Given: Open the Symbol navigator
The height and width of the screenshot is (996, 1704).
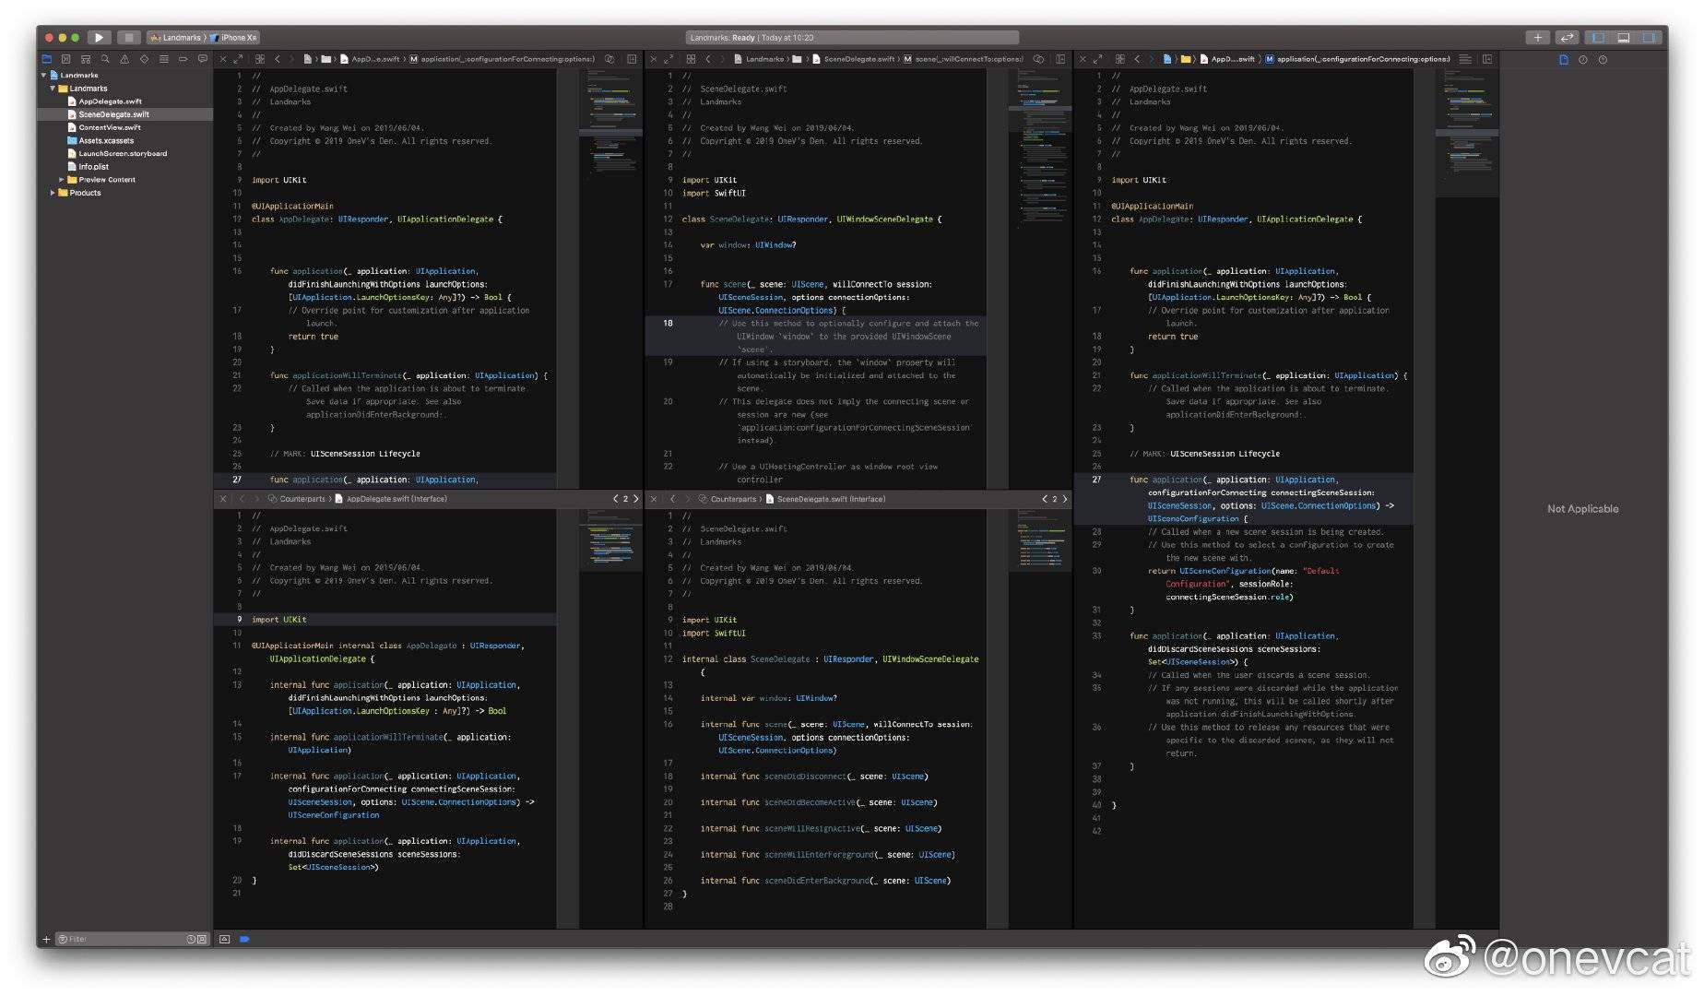Looking at the screenshot, I should [85, 59].
